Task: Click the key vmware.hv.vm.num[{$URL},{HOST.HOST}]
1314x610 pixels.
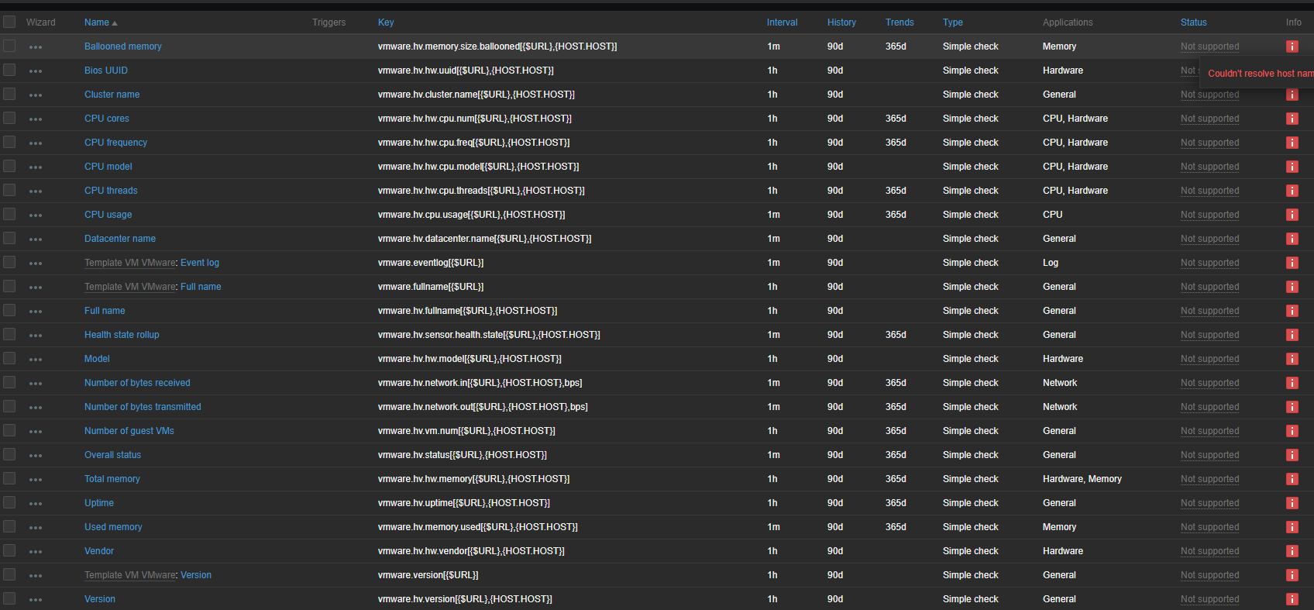Action: tap(466, 431)
